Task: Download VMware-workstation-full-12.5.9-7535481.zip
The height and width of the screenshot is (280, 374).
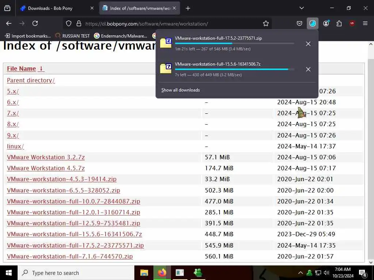Action: point(73,223)
